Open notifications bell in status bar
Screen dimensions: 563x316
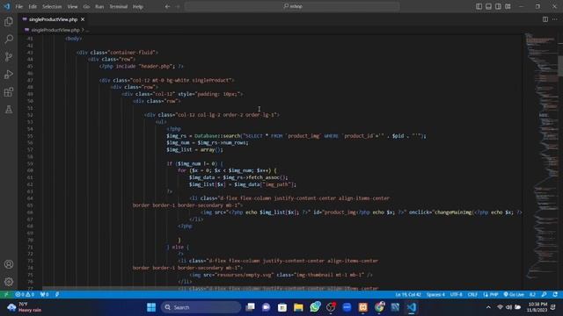tap(555, 295)
